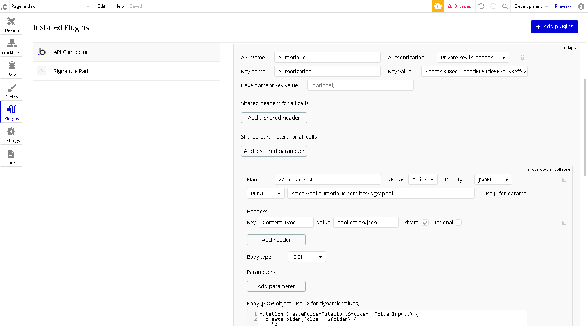Select Signature Pad in plugin list
The image size is (588, 330).
127,71
